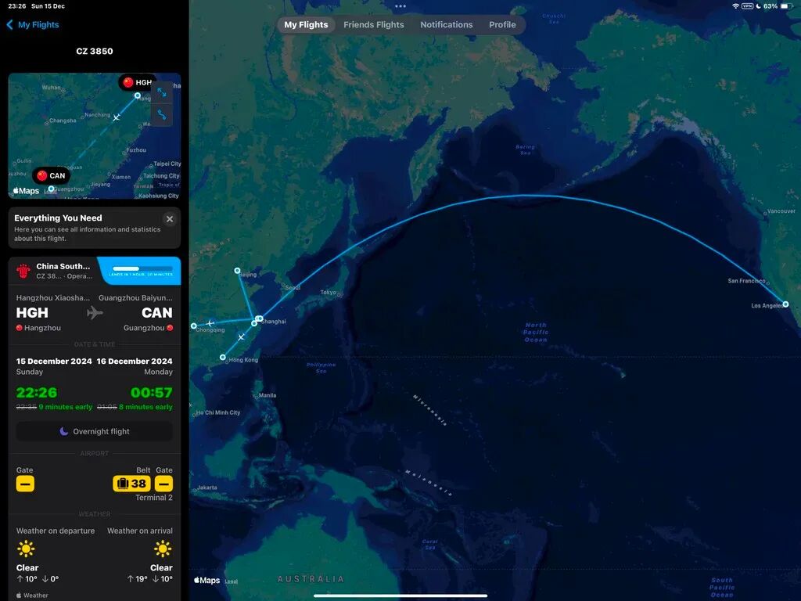Tap the VPN indicator in status bar

[747, 6]
